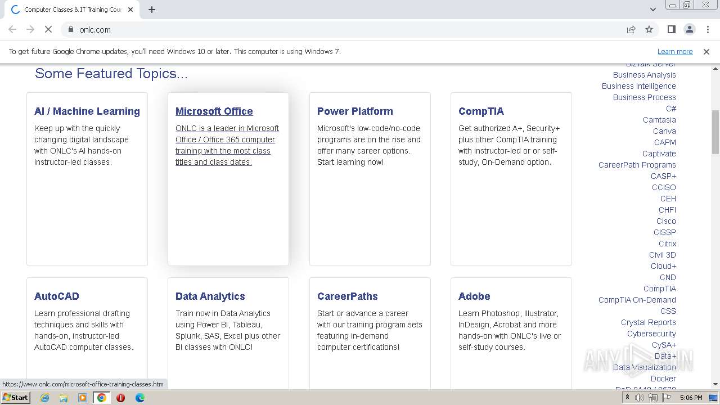Click the network tray icon
This screenshot has width=720, height=405.
point(653,398)
